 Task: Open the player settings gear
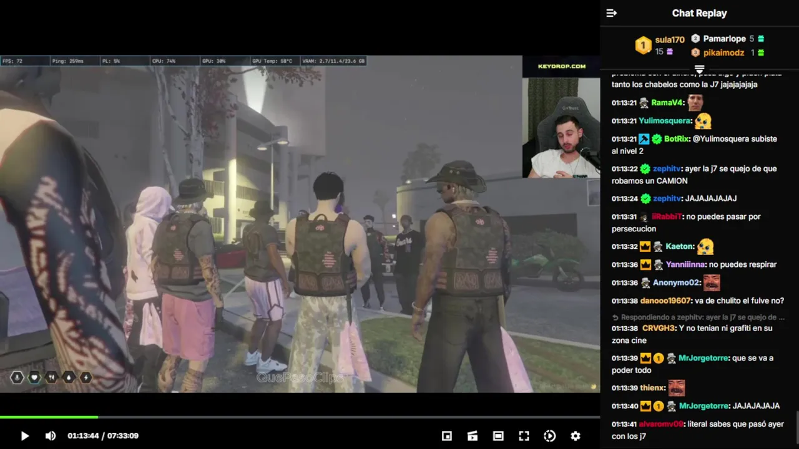tap(576, 436)
